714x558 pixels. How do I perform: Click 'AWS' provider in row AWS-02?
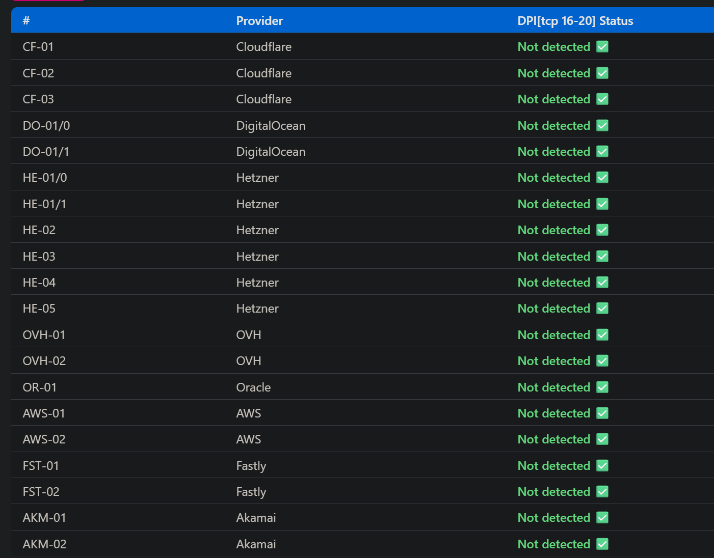point(249,439)
